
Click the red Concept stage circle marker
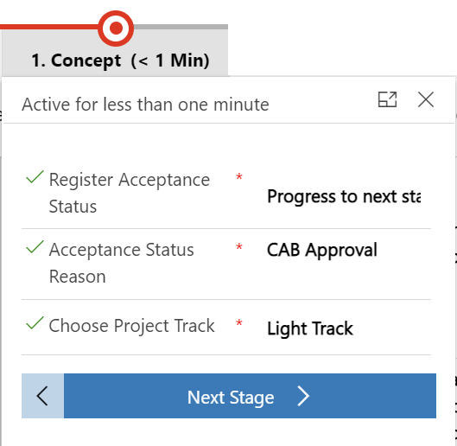[x=116, y=29]
